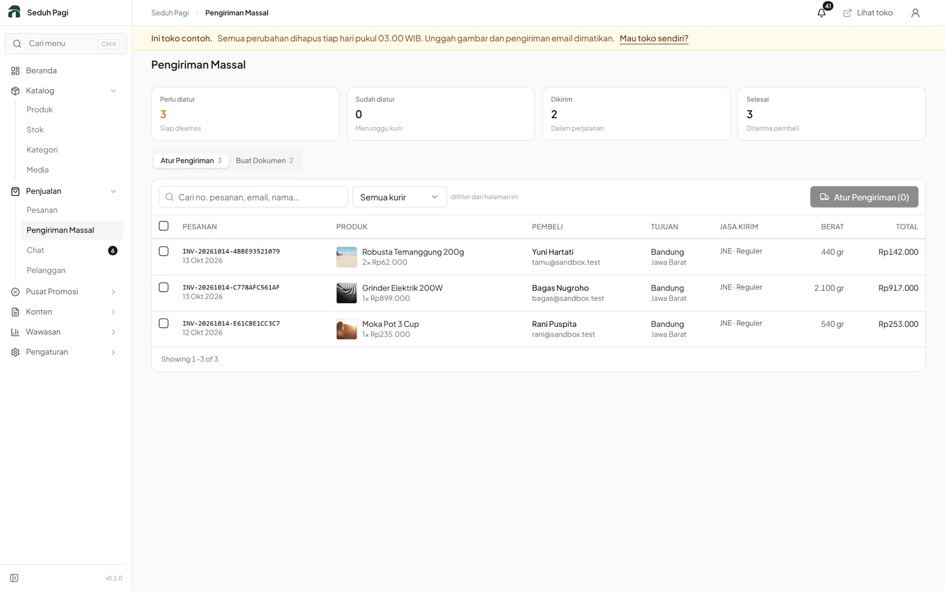Select the Yuni Hartati order checkbox

(x=164, y=251)
